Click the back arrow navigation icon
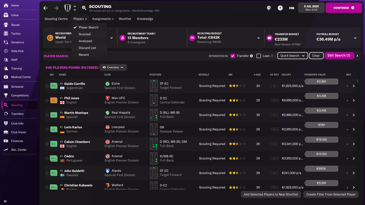The height and width of the screenshot is (205, 365). pyautogui.click(x=46, y=8)
